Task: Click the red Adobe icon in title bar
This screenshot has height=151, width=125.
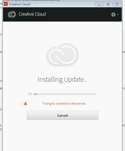Action: pos(6,4)
